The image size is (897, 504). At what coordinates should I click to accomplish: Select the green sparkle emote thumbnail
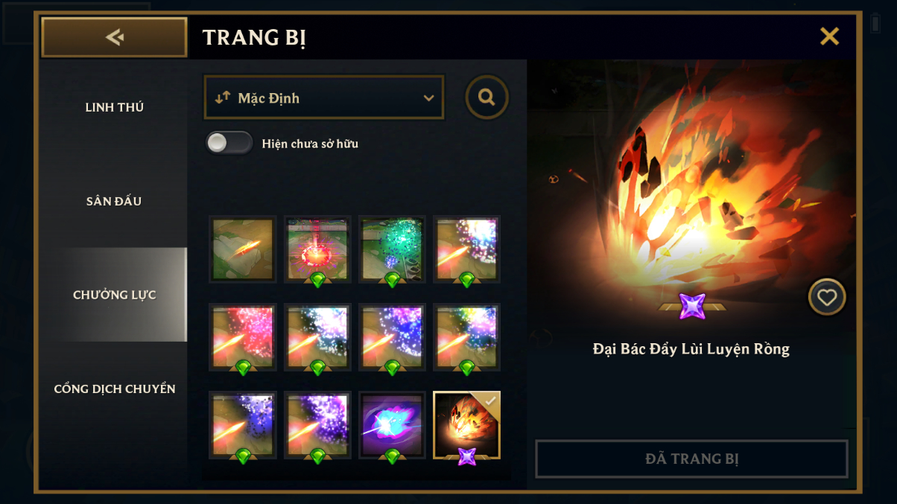[x=393, y=249]
